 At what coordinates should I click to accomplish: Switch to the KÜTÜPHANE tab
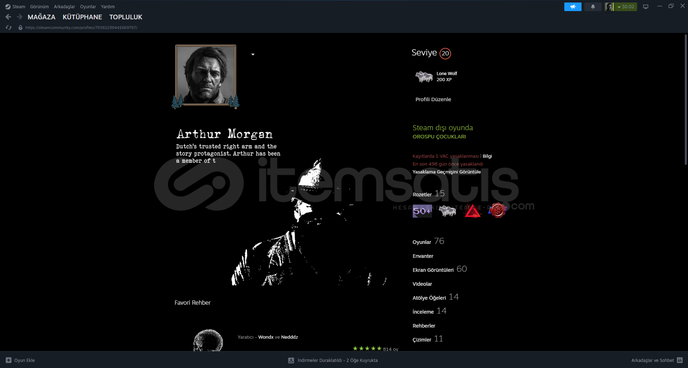pos(82,17)
